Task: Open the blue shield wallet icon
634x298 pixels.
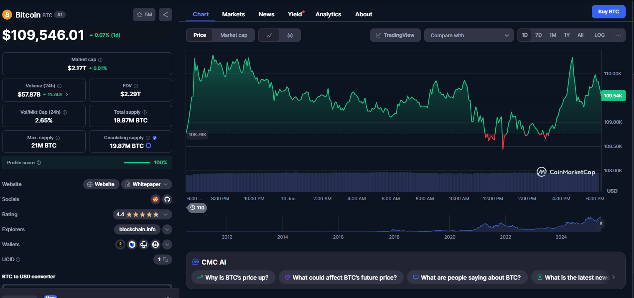Action: click(132, 245)
